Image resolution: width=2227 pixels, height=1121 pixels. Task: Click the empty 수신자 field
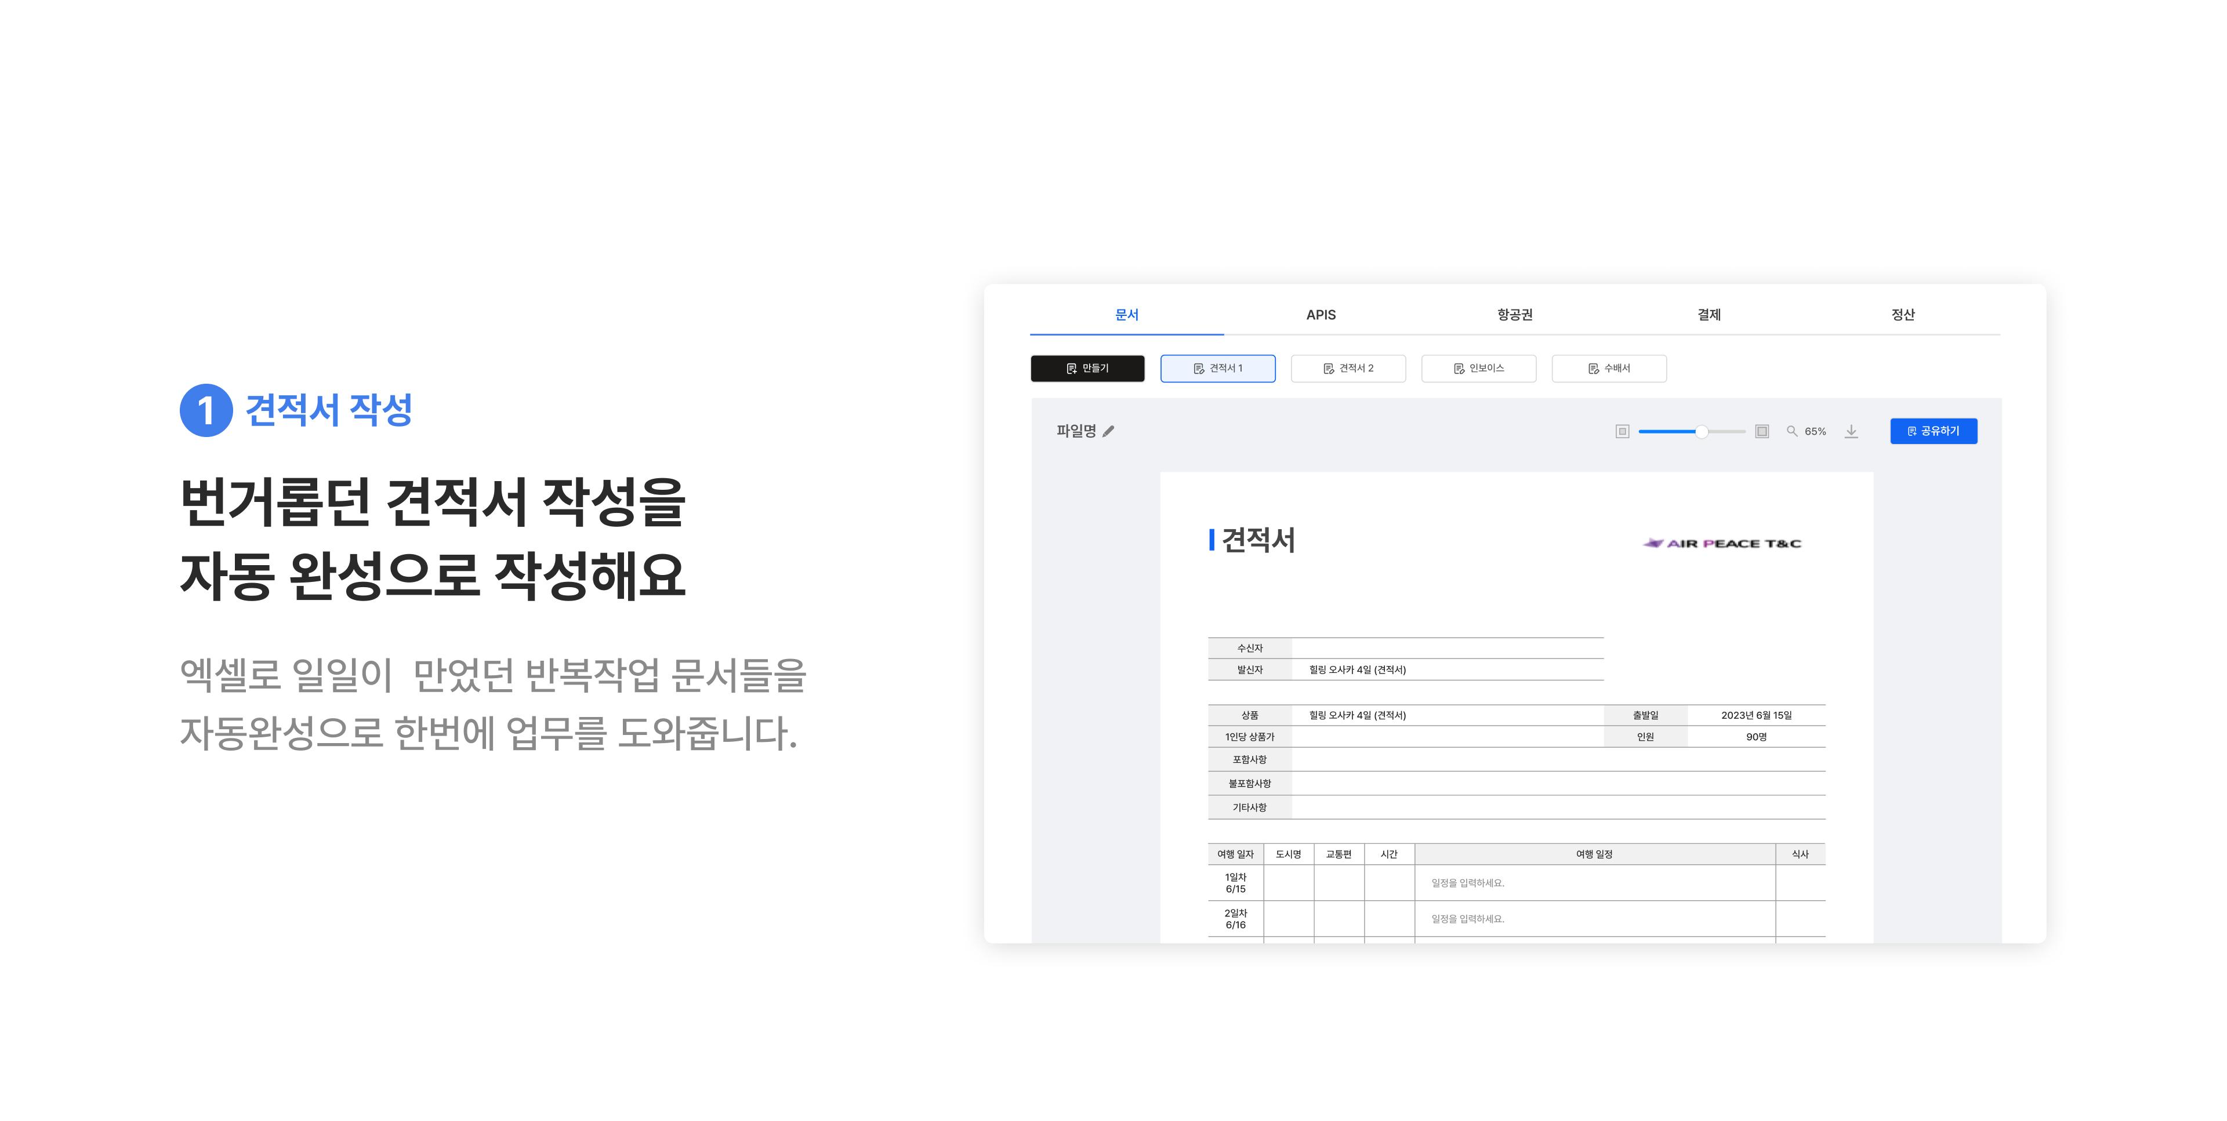click(x=1446, y=648)
